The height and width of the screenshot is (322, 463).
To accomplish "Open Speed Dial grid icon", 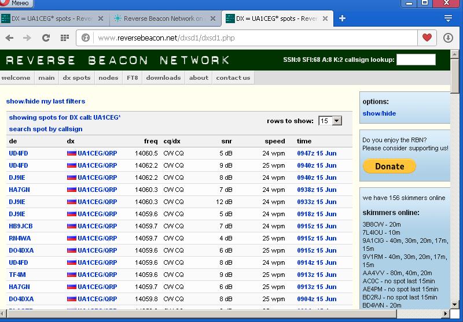I will click(x=65, y=38).
